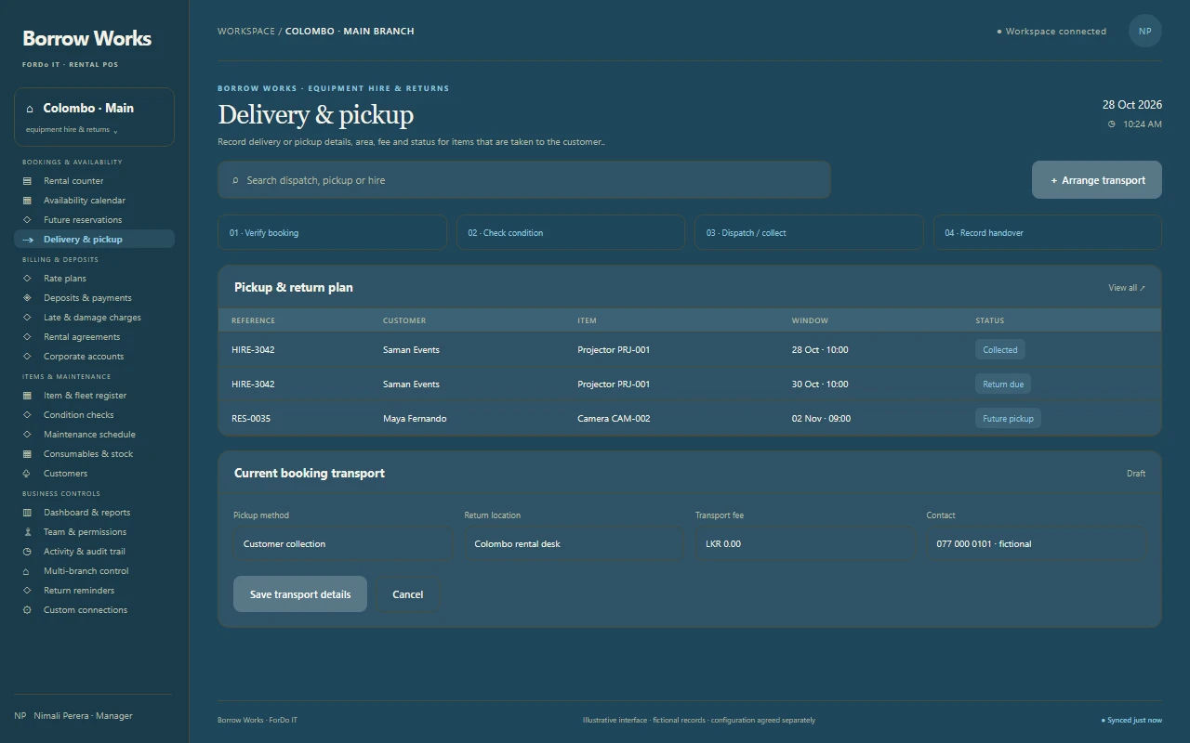1190x743 pixels.
Task: Open the Return location field
Action: tap(573, 544)
